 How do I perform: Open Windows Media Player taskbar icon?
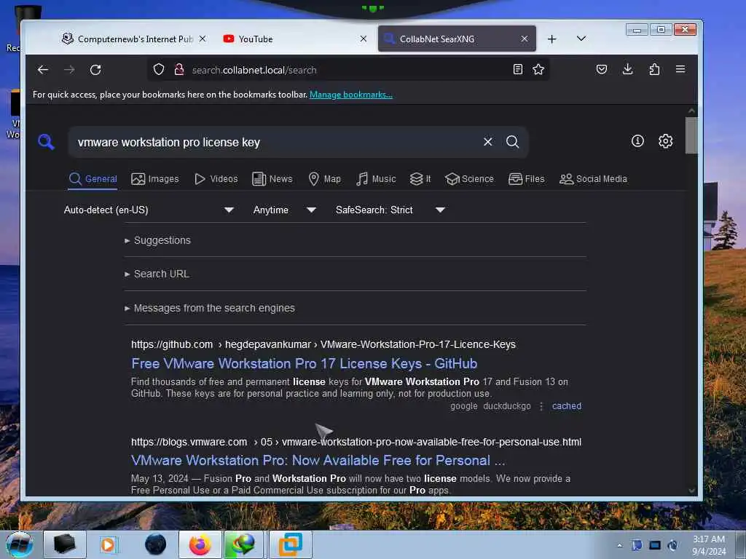[x=108, y=544]
